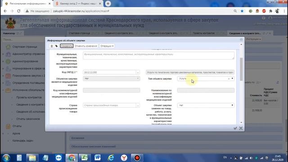Open Yandex Browser from the taskbar

pos(124,158)
